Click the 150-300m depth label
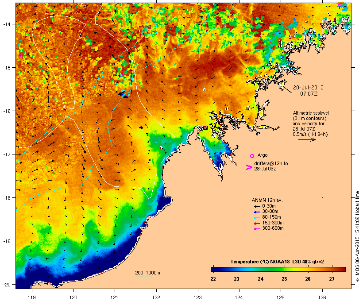The width and height of the screenshot is (363, 301). click(x=273, y=223)
